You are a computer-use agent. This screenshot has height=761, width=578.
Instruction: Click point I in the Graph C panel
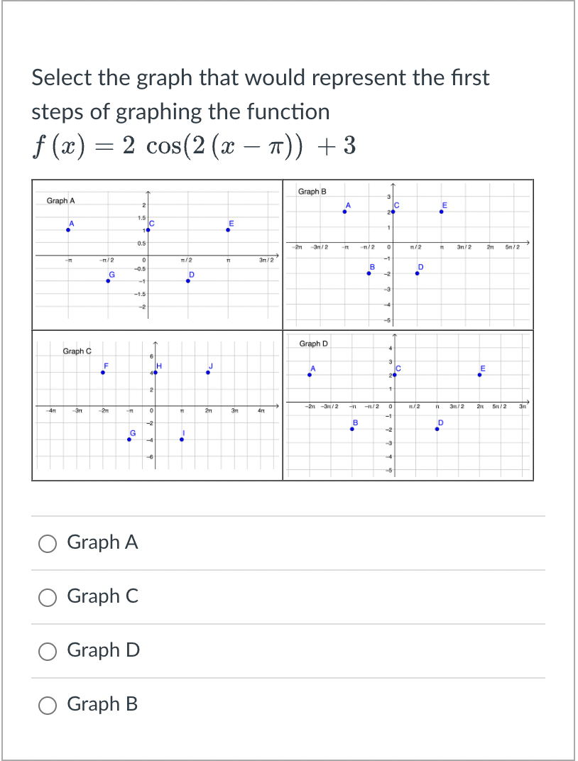tap(181, 439)
